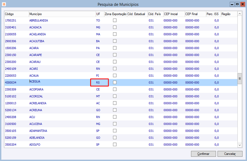Cancel the search with Cancelar button
Screen dimensions: 247x161
pos(230,154)
